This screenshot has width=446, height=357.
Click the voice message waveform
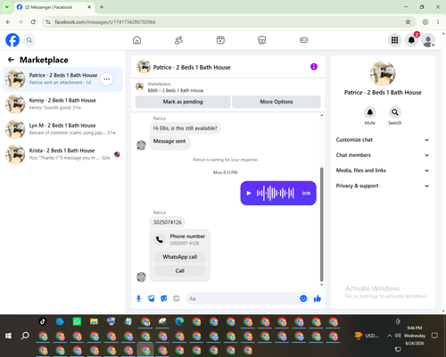tap(276, 194)
